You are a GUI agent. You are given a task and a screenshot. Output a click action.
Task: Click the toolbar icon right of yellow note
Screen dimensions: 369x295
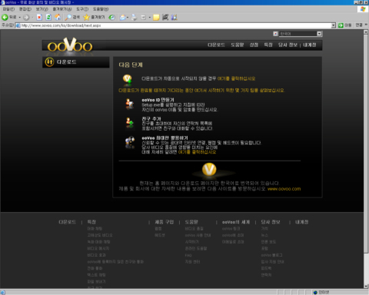click(x=165, y=17)
